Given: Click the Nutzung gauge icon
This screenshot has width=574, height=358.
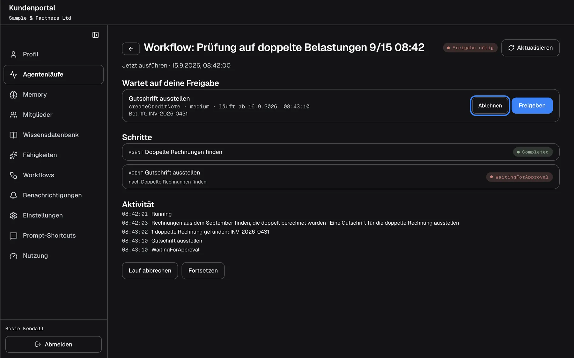Looking at the screenshot, I should click(13, 256).
